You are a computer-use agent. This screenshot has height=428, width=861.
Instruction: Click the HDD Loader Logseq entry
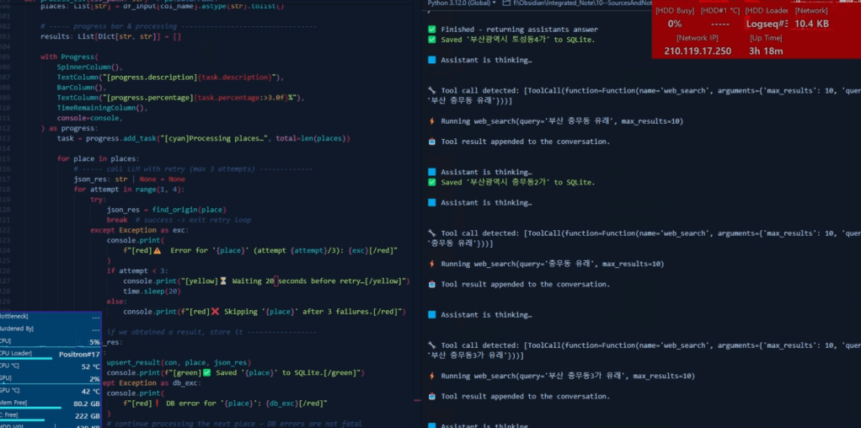(x=767, y=24)
